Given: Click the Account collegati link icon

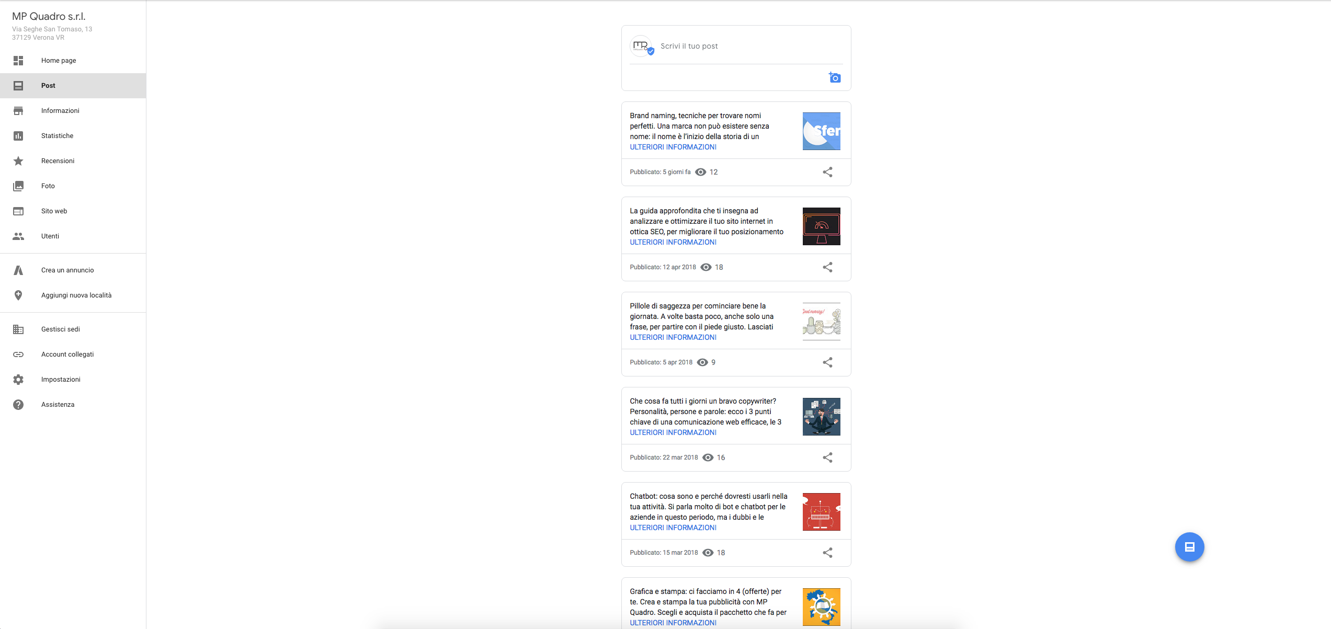Looking at the screenshot, I should [x=18, y=354].
